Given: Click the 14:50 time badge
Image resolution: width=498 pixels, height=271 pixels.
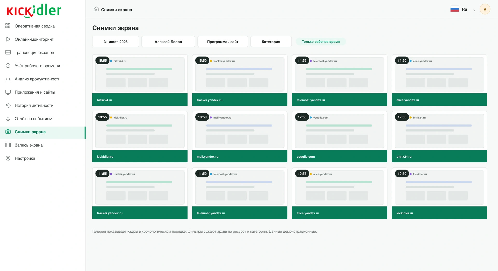Looking at the screenshot, I should pyautogui.click(x=402, y=61).
